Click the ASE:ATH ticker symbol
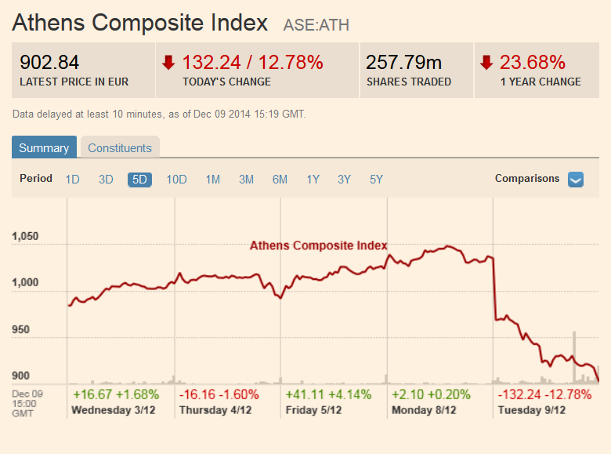The width and height of the screenshot is (611, 454). [x=315, y=26]
